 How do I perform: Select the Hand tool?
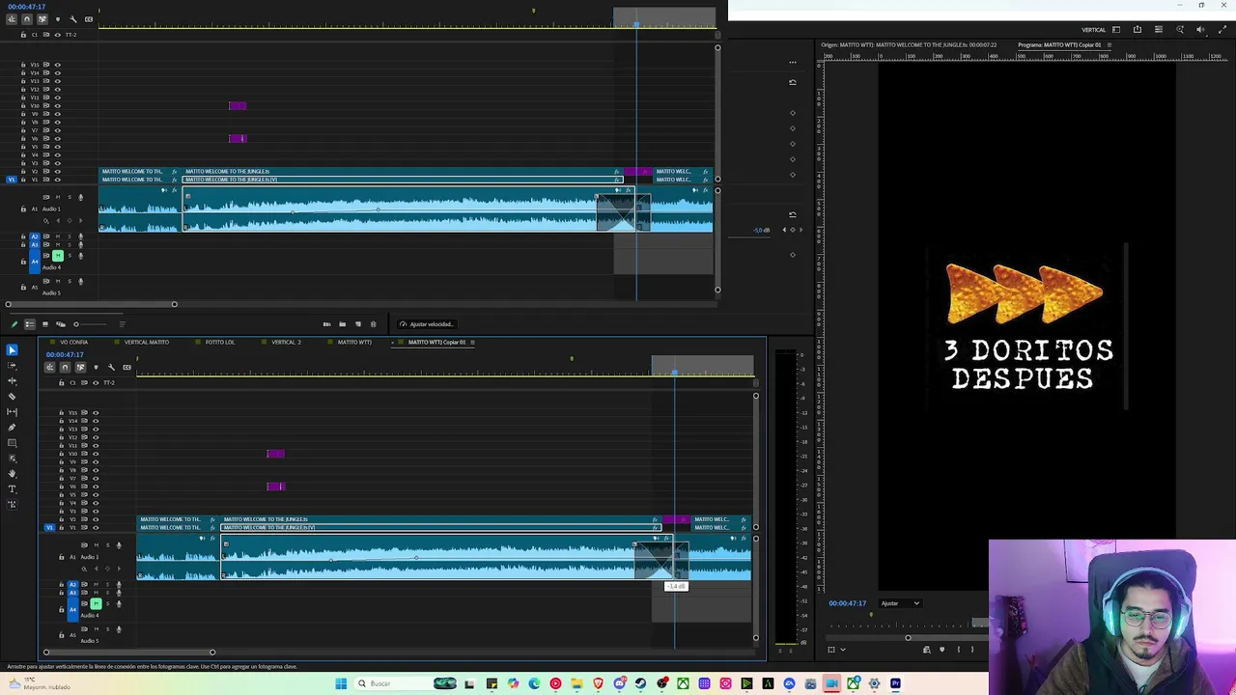pyautogui.click(x=12, y=473)
